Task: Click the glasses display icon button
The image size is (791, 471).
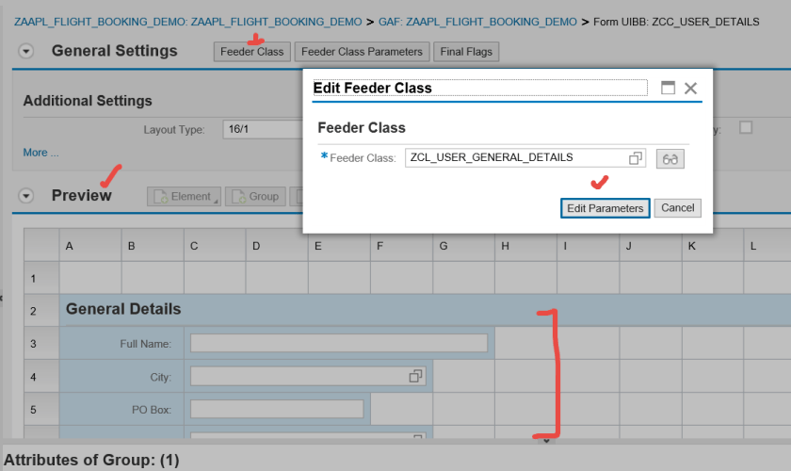Action: [x=670, y=159]
